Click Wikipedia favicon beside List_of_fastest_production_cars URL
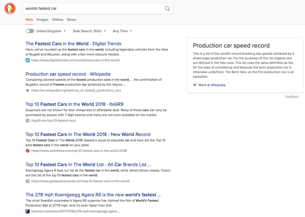305x217 pixels. click(27, 91)
